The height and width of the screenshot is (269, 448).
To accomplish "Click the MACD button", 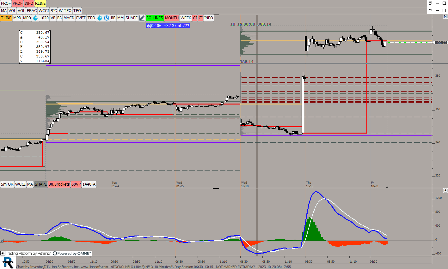I will [x=69, y=18].
